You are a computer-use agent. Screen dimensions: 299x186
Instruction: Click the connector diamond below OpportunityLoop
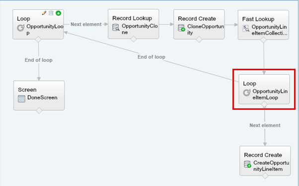(x=38, y=40)
